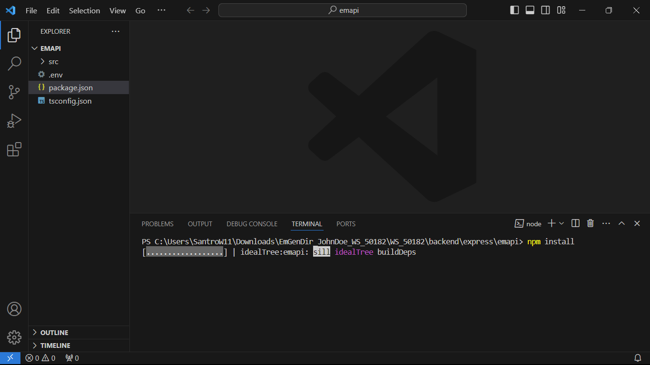Close the terminal panel
The height and width of the screenshot is (365, 650).
pyautogui.click(x=637, y=223)
